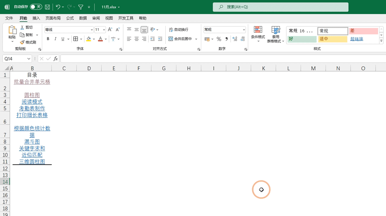Click the increase font size icon
386x216 pixels.
pyautogui.click(x=110, y=30)
